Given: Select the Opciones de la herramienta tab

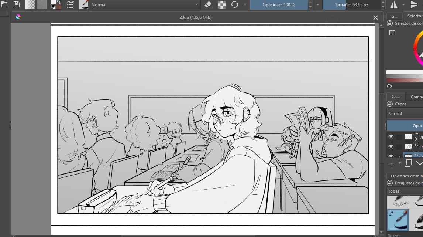Looking at the screenshot, I should tap(406, 175).
